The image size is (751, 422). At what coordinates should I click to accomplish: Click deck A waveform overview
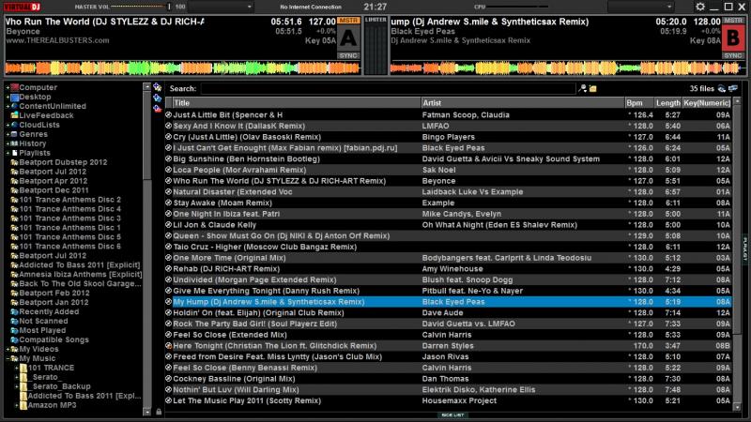(x=182, y=68)
